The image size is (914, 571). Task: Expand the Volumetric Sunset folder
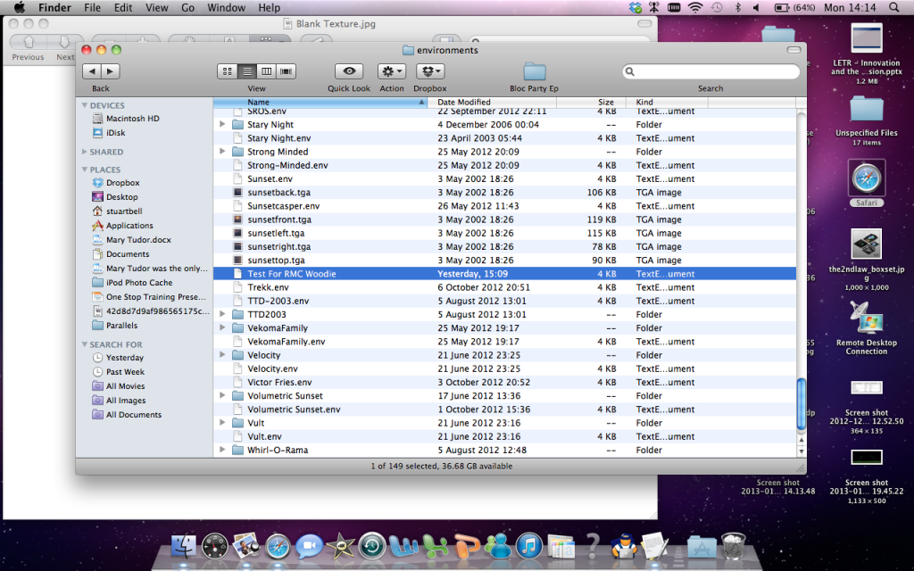(x=222, y=395)
